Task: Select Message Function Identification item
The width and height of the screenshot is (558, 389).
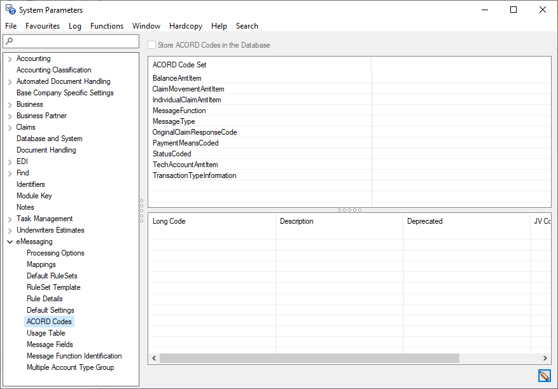Action: coord(74,356)
